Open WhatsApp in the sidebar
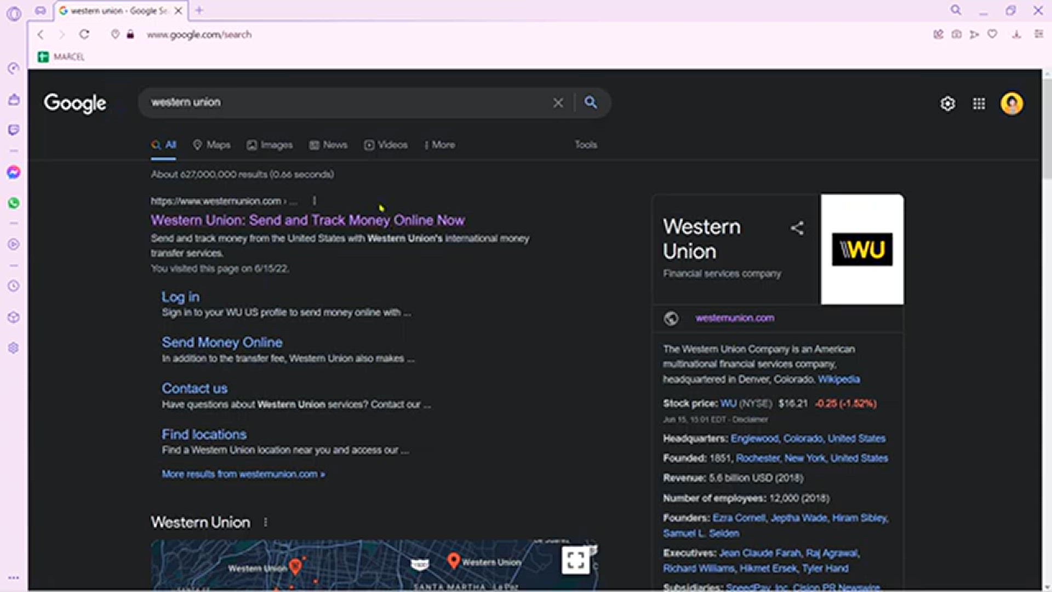1052x592 pixels. click(14, 203)
